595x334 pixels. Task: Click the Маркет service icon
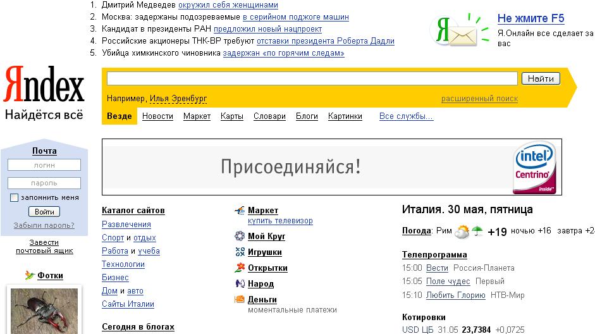tap(240, 210)
